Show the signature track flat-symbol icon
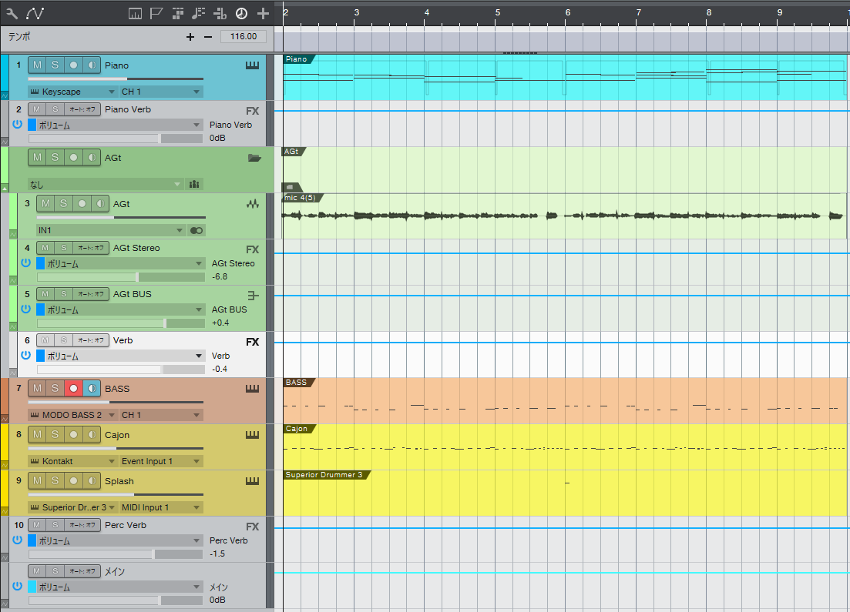This screenshot has width=850, height=612. [220, 14]
